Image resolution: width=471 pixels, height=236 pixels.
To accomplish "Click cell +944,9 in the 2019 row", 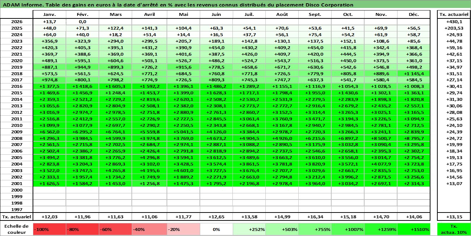I will pos(83,67).
